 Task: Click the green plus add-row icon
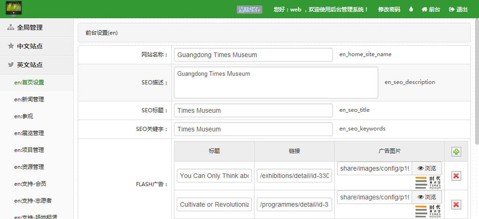click(456, 151)
